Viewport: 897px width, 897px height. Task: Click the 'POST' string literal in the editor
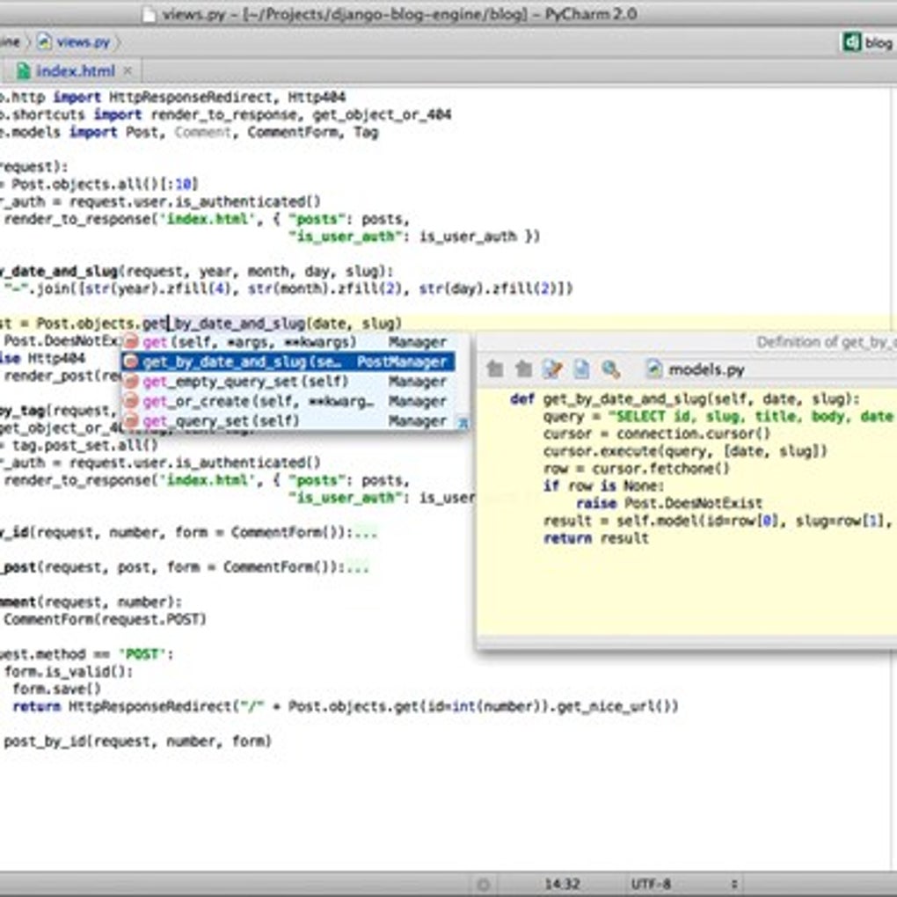tap(142, 654)
